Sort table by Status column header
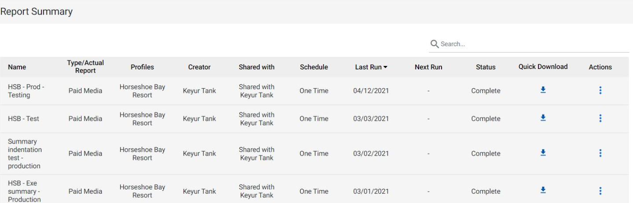Image resolution: width=633 pixels, height=203 pixels. pos(486,67)
